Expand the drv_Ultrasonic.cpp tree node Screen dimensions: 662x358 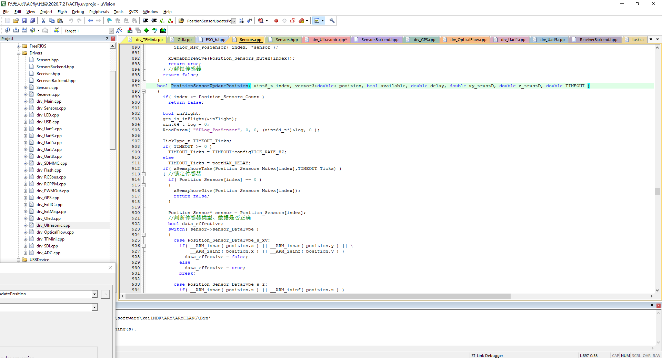pos(25,225)
